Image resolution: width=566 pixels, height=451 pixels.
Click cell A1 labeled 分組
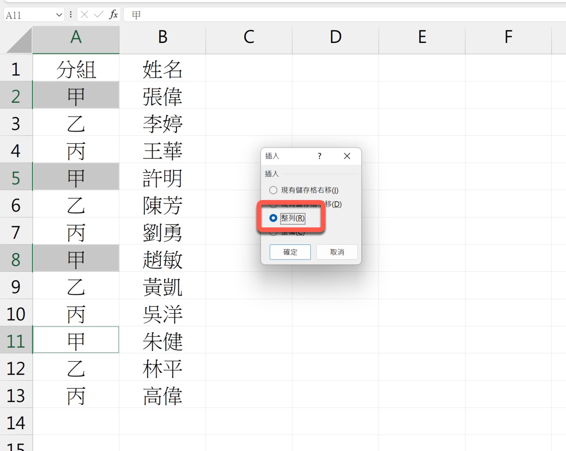coord(76,70)
